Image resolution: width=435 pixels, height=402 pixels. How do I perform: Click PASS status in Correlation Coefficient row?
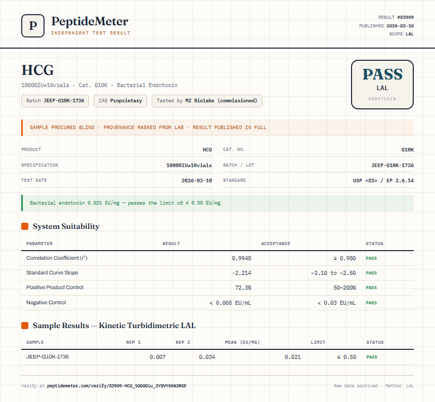pos(371,258)
